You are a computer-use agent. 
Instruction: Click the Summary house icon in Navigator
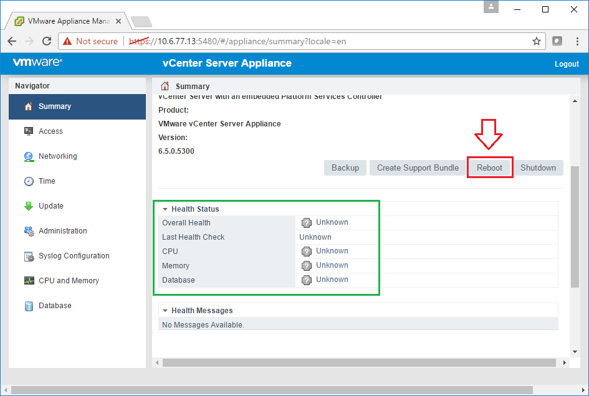click(x=29, y=106)
